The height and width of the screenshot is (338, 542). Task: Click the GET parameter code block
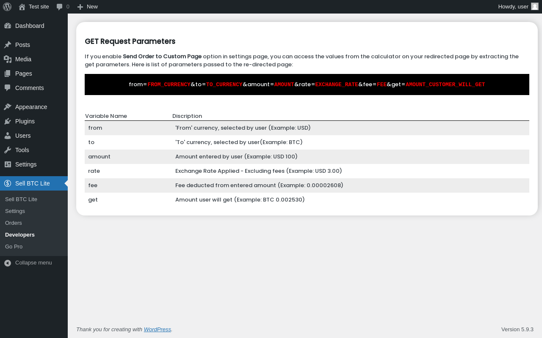tap(307, 84)
